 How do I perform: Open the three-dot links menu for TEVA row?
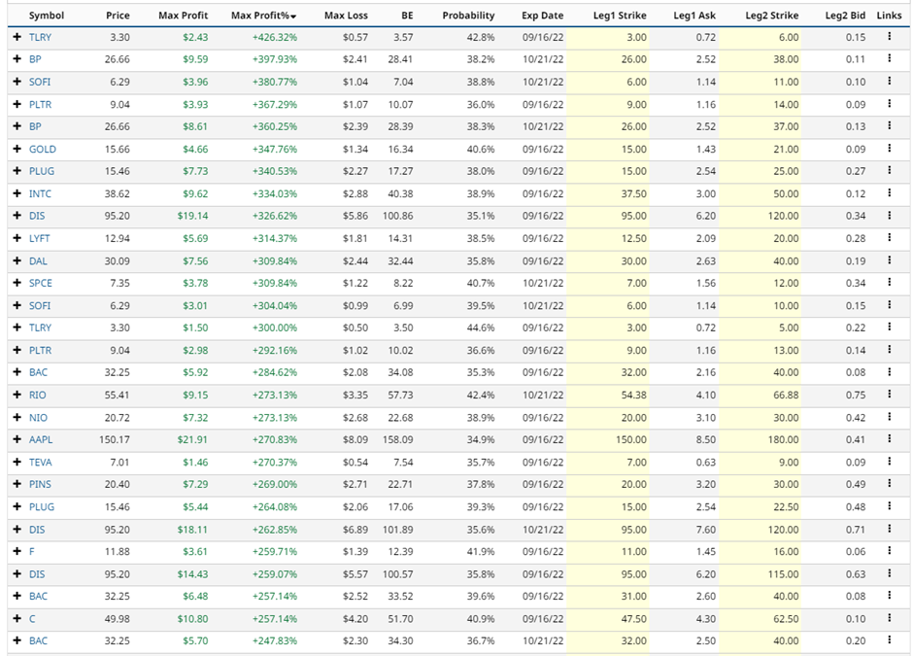click(889, 462)
